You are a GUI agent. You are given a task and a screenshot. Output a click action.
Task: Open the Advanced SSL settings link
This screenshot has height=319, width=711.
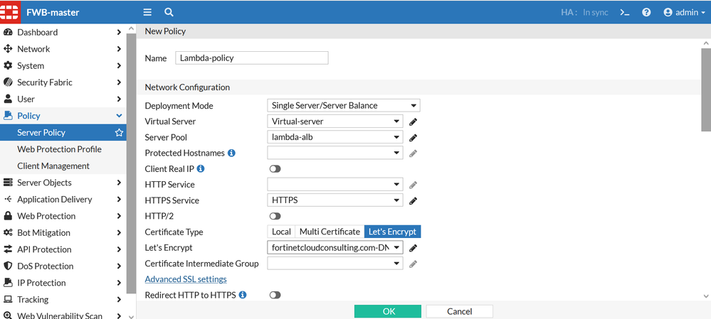(x=186, y=279)
